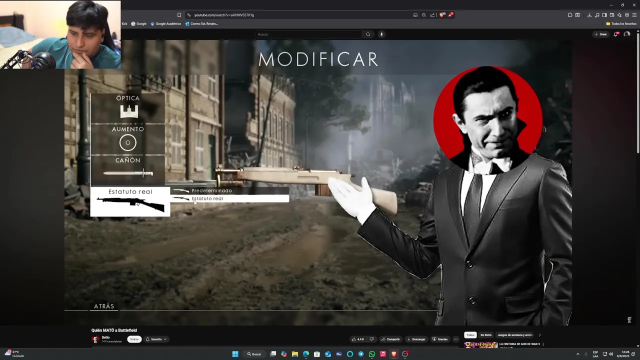Open the Brave Shields lion icon
This screenshot has height=360, width=640.
point(442,15)
